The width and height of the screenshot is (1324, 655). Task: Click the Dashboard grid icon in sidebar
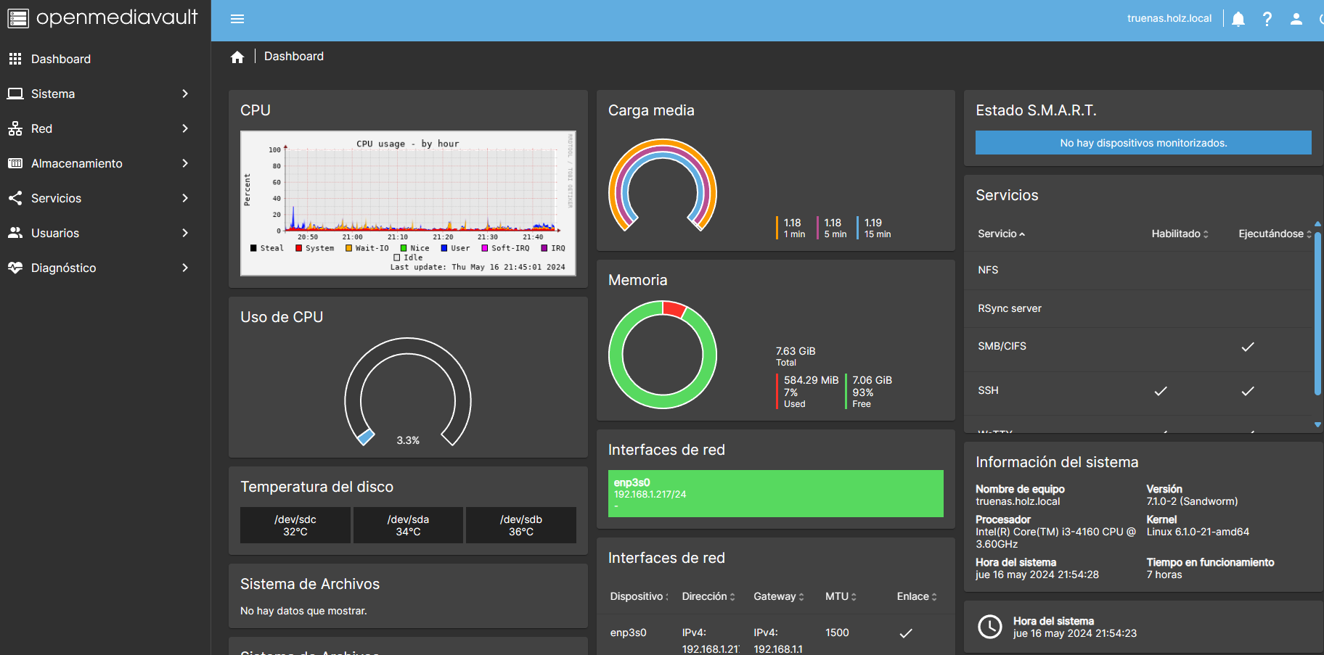(15, 59)
